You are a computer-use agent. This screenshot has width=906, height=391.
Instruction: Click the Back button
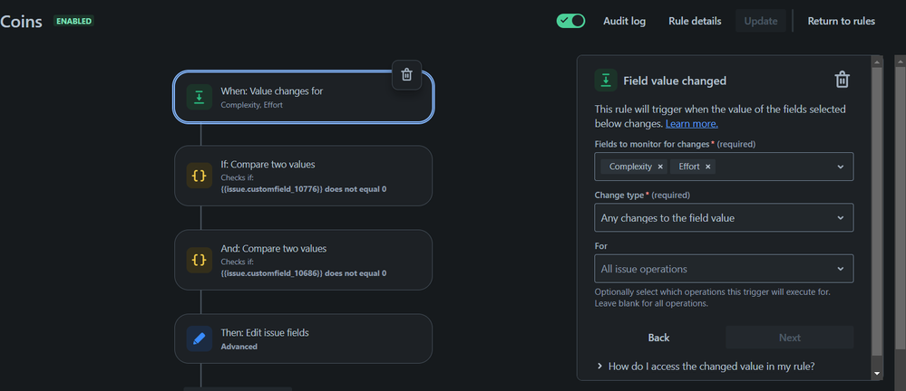(x=658, y=338)
